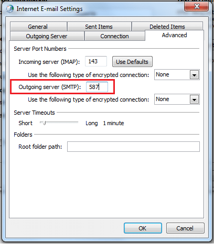
Task: Click the Root folder path text box
Action: click(x=133, y=147)
